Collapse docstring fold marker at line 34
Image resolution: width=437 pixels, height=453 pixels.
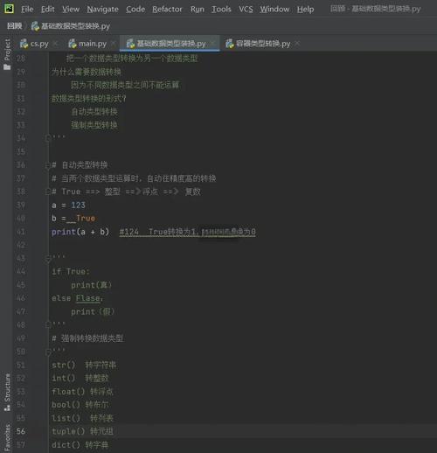click(x=48, y=138)
